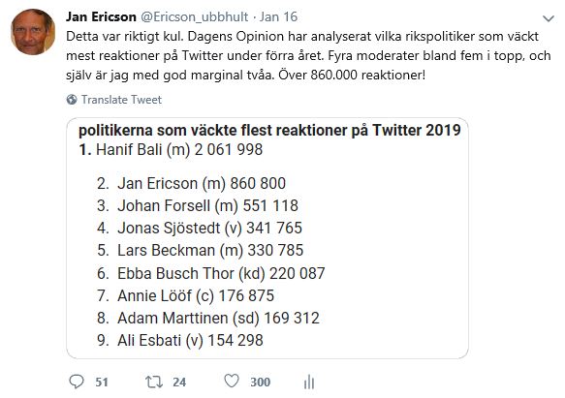565x398 pixels.
Task: Click the reply speech bubble icon
Action: coord(76,382)
